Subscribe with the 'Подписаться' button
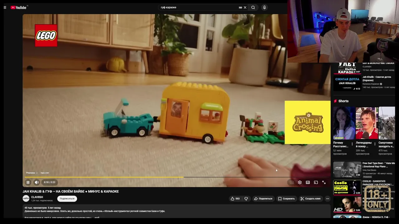The height and width of the screenshot is (224, 399). point(67,198)
